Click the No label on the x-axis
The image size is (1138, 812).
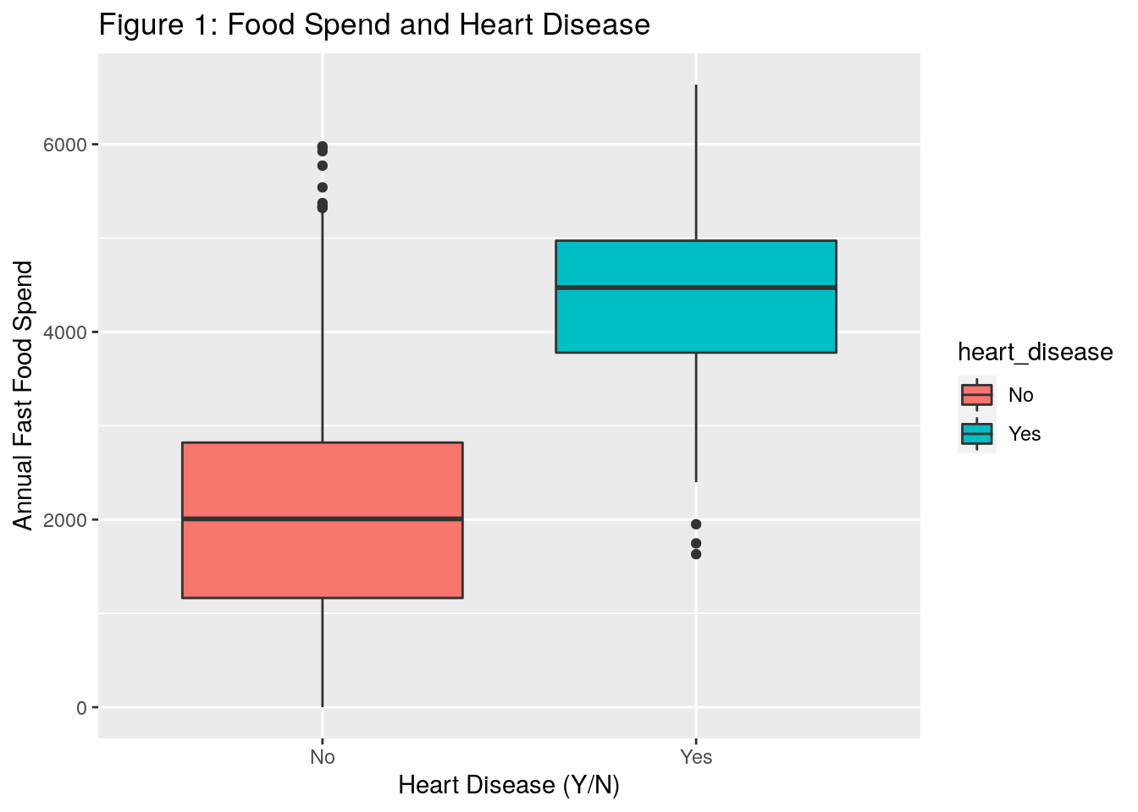tap(323, 757)
